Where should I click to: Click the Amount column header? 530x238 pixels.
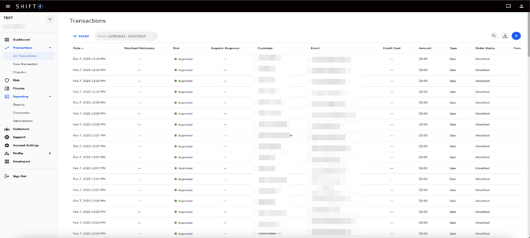pos(425,48)
